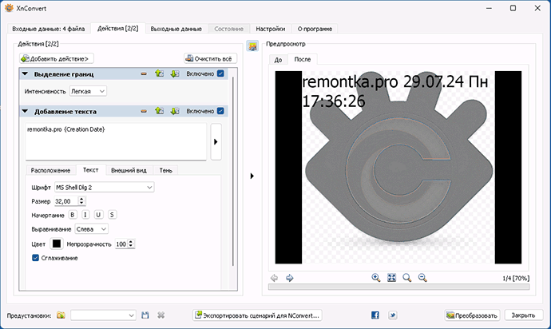Toggle Bold text style
This screenshot has height=329, width=551.
[73, 215]
